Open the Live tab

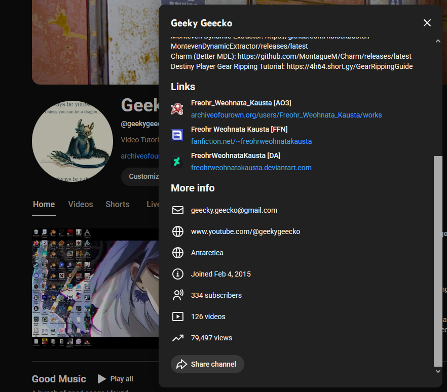point(153,204)
